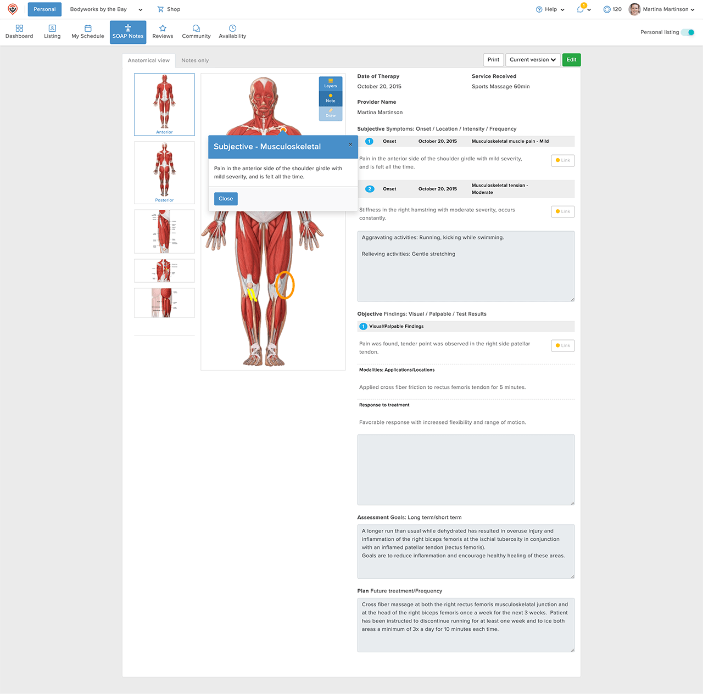Open the Community chat icon
This screenshot has width=703, height=694.
click(x=196, y=28)
